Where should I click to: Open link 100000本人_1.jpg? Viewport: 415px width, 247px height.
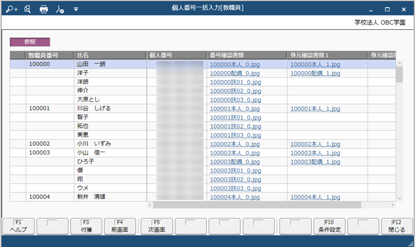(315, 64)
